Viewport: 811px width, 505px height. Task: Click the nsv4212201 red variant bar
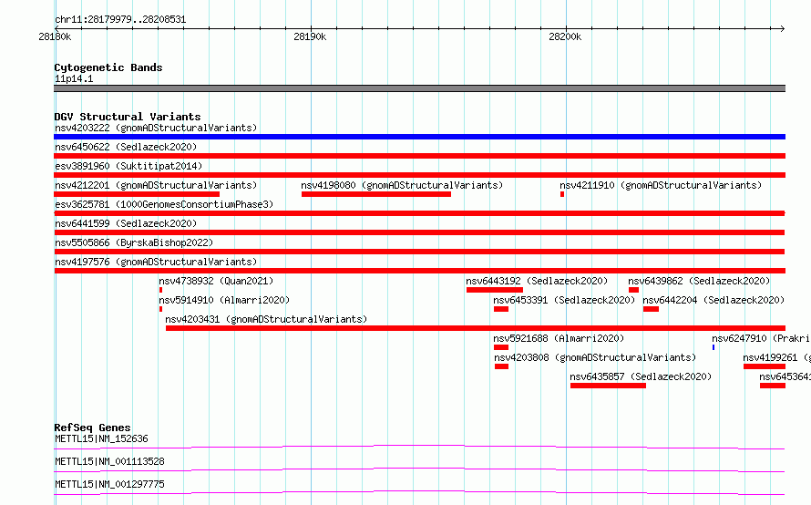click(137, 194)
